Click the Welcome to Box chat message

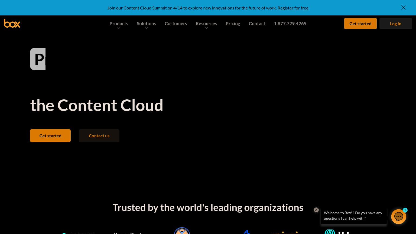pyautogui.click(x=354, y=216)
